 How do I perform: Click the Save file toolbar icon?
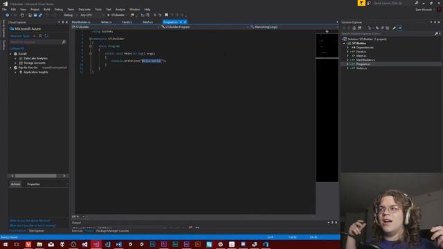click(35, 15)
